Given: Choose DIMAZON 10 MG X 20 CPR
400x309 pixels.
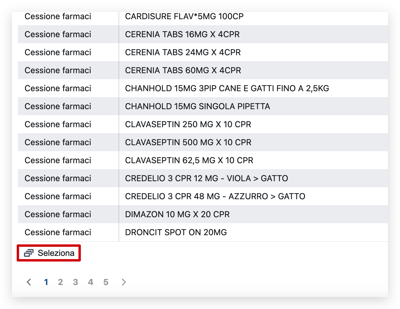Looking at the screenshot, I should tap(177, 214).
